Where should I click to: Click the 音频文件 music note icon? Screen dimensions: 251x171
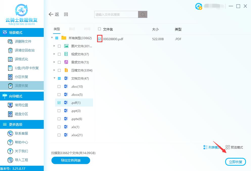[x=66, y=62]
